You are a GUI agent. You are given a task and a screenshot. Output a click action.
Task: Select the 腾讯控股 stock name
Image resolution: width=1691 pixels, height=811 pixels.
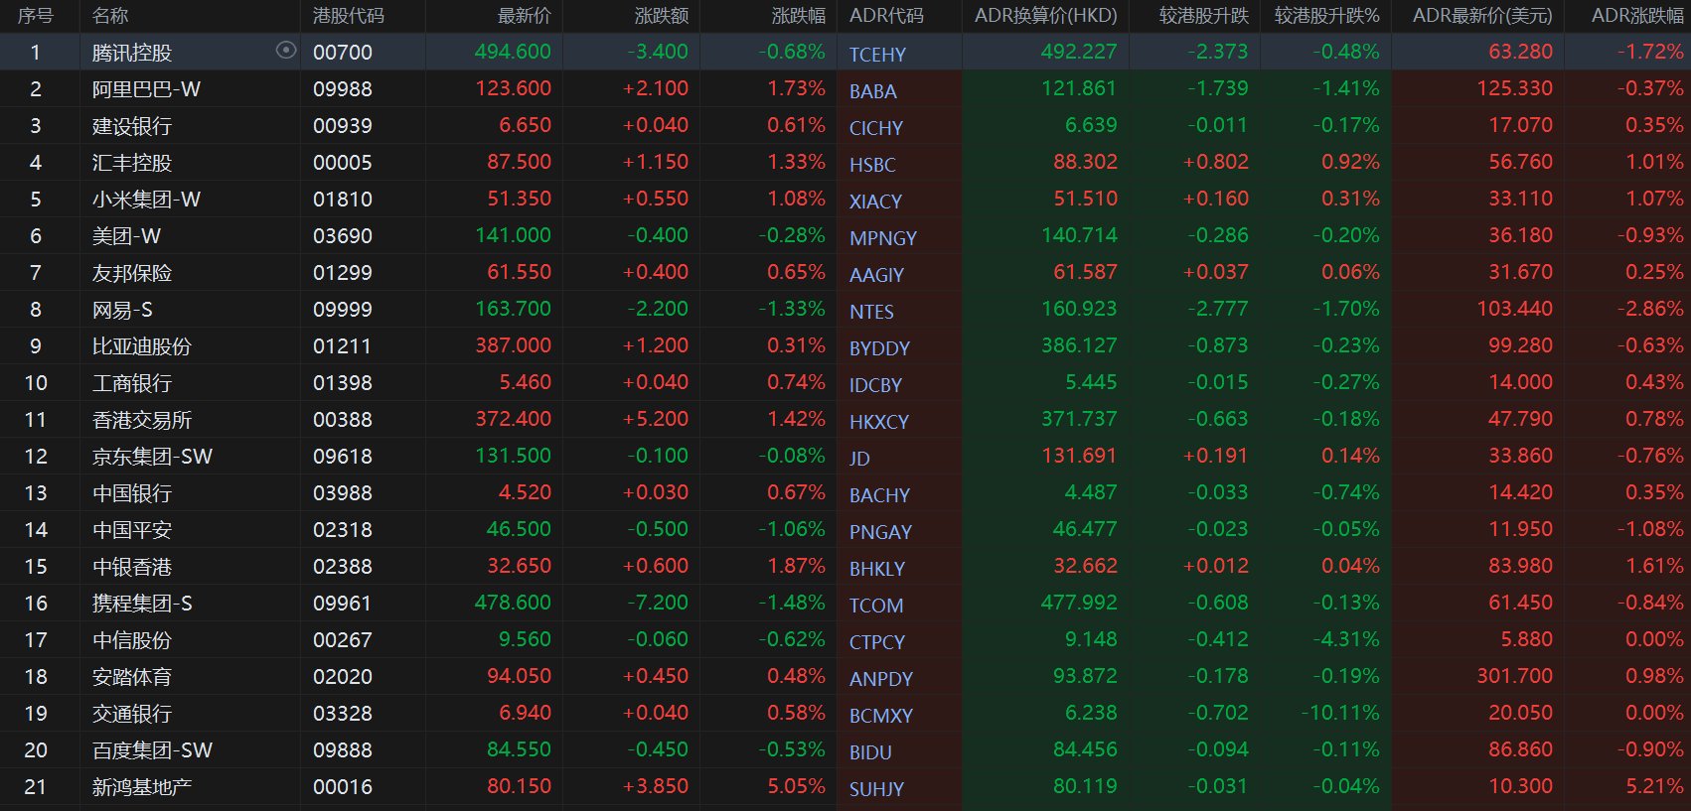132,53
